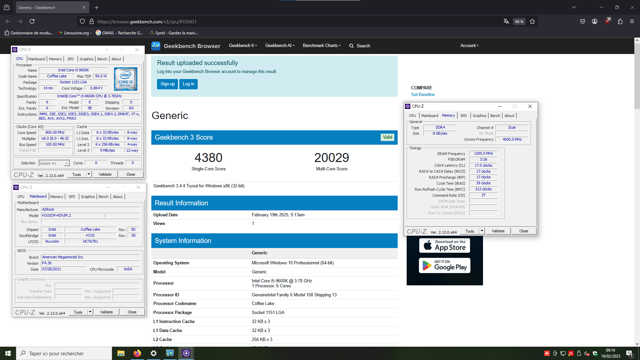The image size is (640, 360).
Task: Open File Explorer from taskbar
Action: pyautogui.click(x=121, y=353)
